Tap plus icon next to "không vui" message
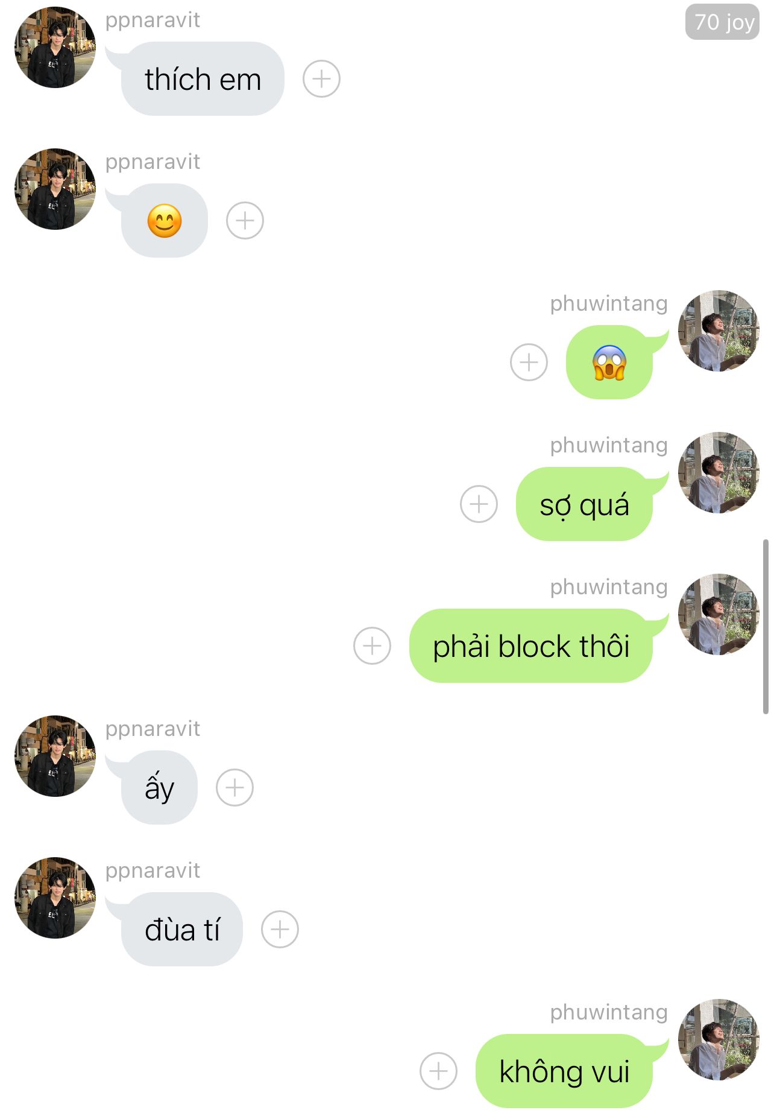The height and width of the screenshot is (1119, 774). (438, 1071)
